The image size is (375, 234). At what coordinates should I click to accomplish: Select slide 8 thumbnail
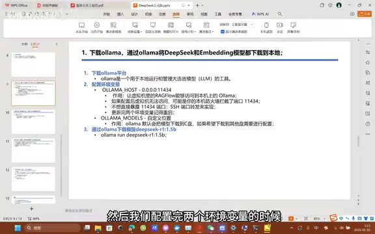point(33,64)
